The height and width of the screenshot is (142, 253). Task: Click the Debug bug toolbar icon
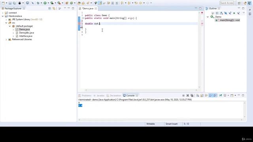click(38, 3)
